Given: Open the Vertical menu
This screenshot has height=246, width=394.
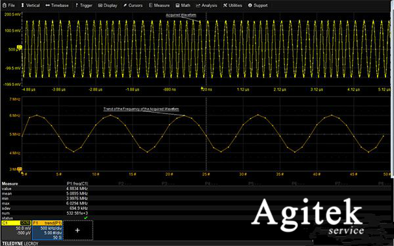Looking at the screenshot, I should point(30,5).
